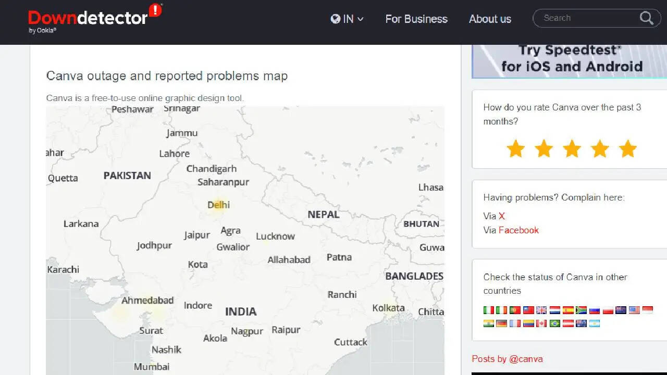This screenshot has height=375, width=667.
Task: Open the For Business menu item
Action: (416, 19)
